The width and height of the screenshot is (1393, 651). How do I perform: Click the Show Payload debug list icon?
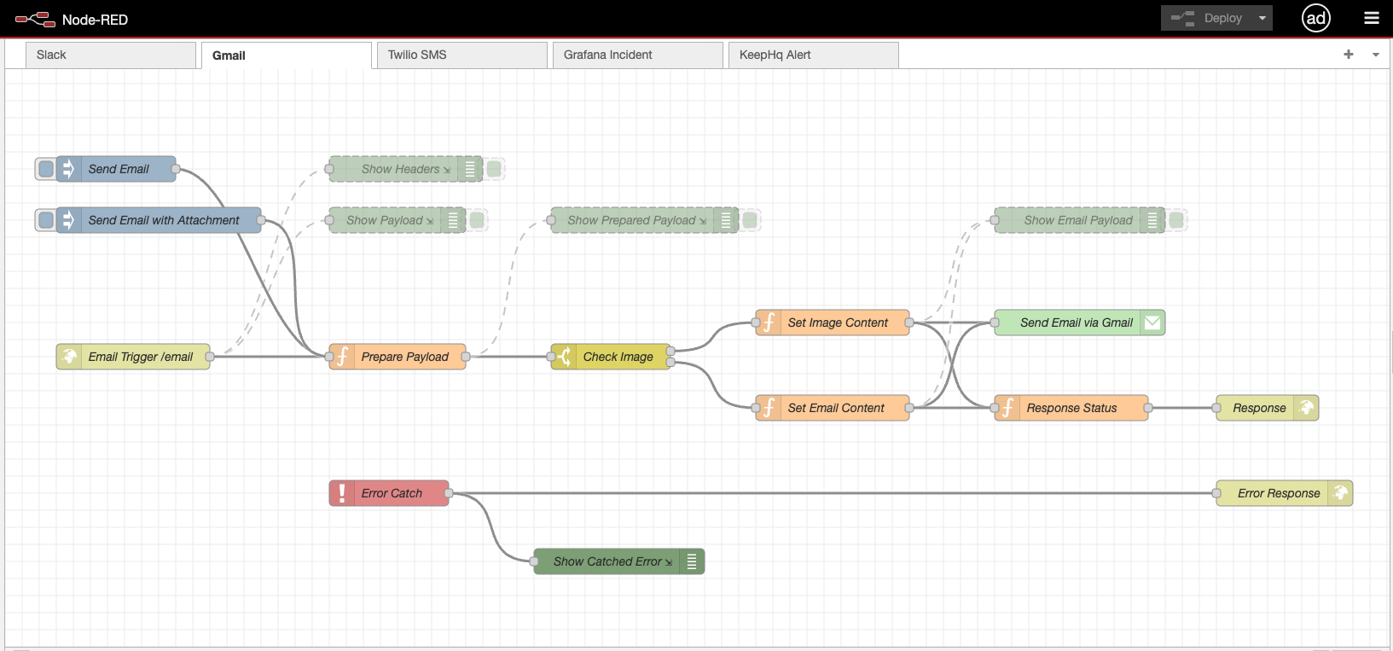(x=453, y=220)
